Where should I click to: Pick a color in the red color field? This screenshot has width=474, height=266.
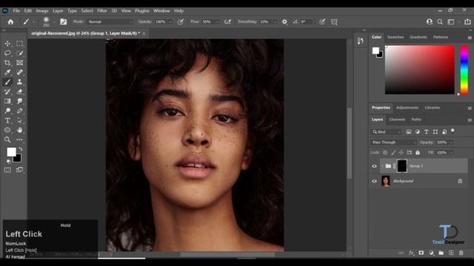[x=420, y=70]
